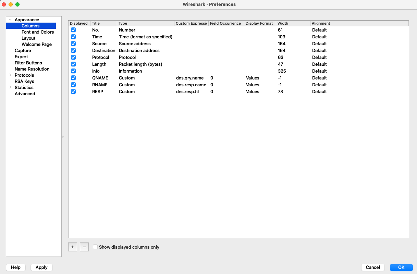The image size is (417, 274).
Task: Click the minus button to remove a column
Action: point(84,247)
